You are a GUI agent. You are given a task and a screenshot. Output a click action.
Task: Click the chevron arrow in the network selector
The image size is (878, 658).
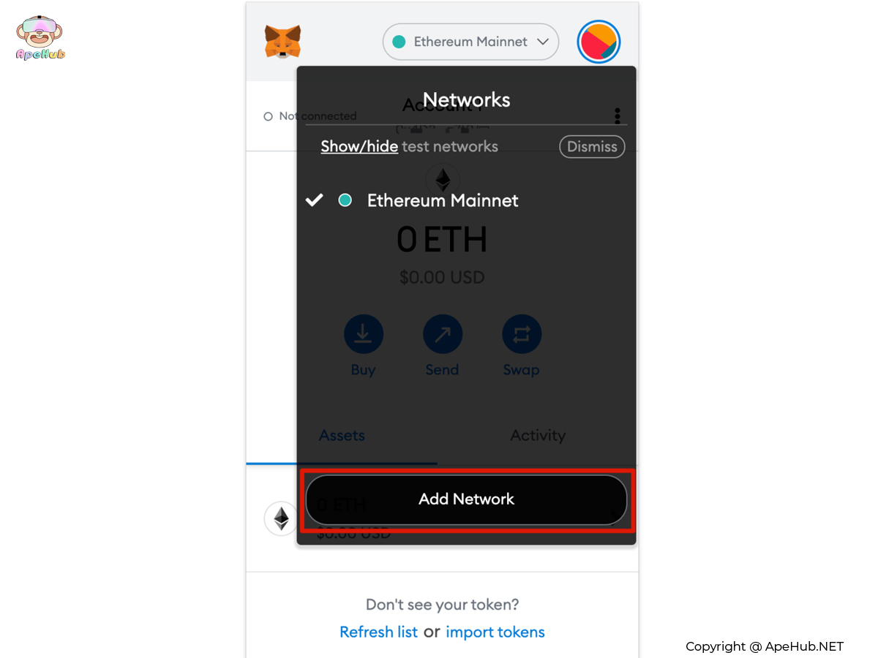coord(543,42)
